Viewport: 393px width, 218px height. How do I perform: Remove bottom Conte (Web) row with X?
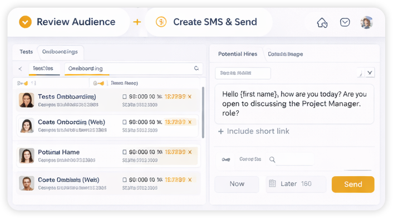coord(190,180)
